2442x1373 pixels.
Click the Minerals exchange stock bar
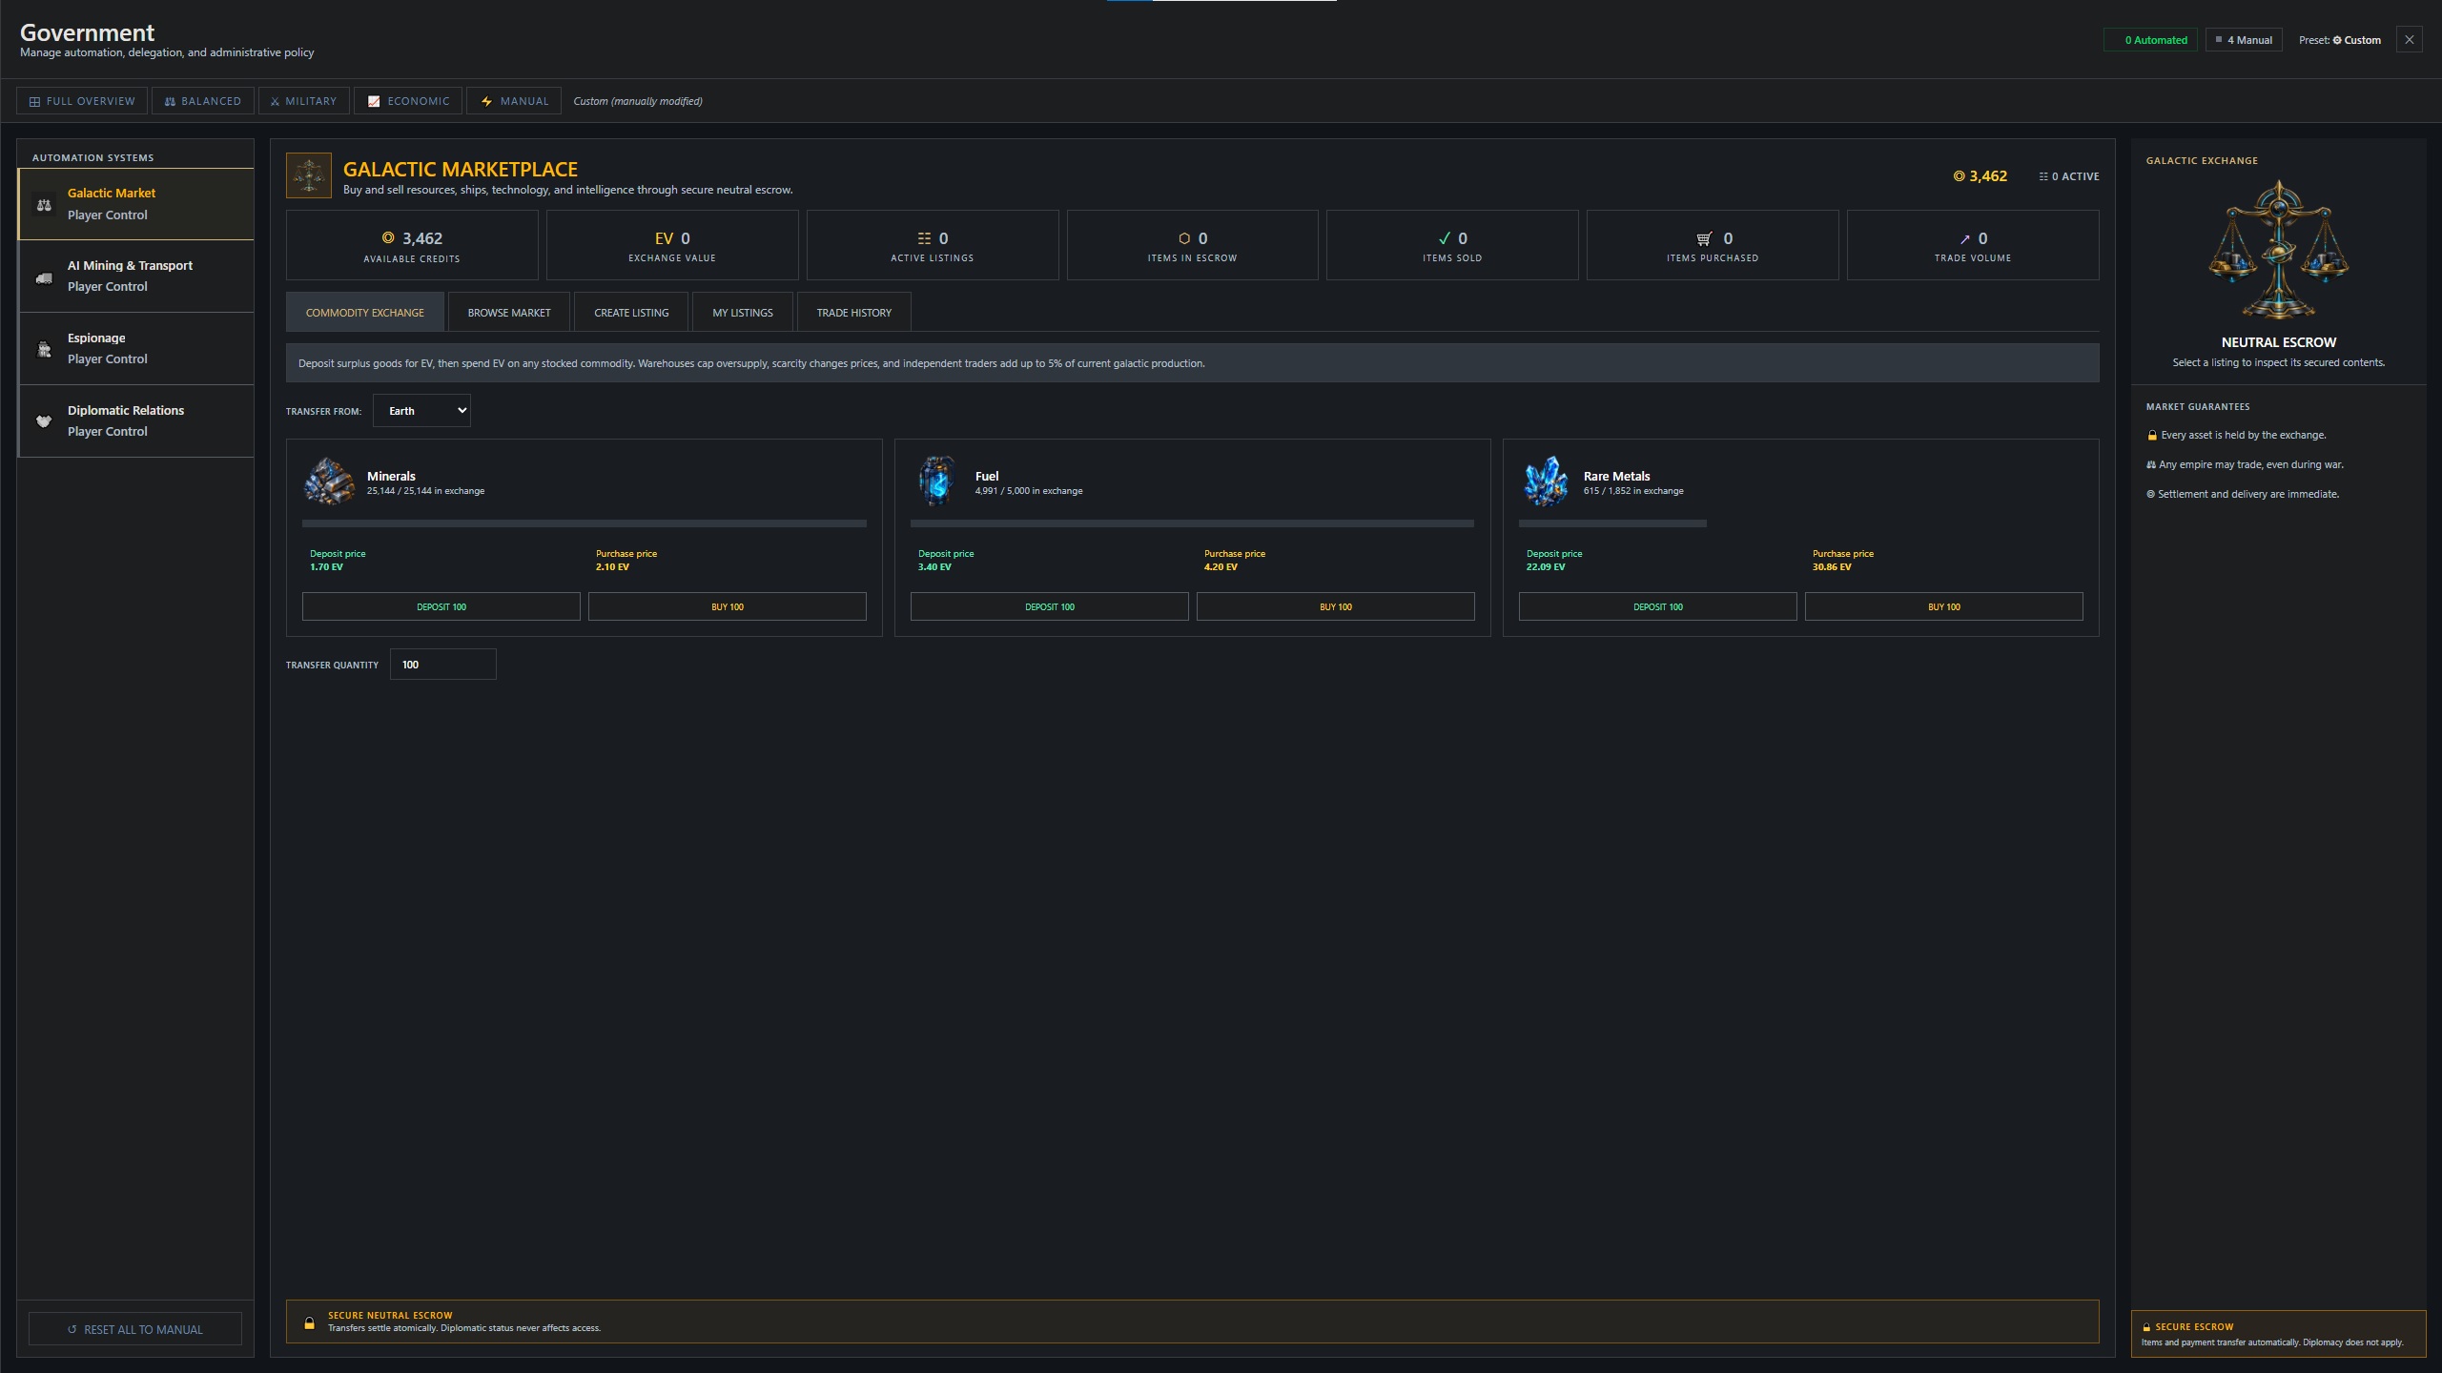[585, 523]
